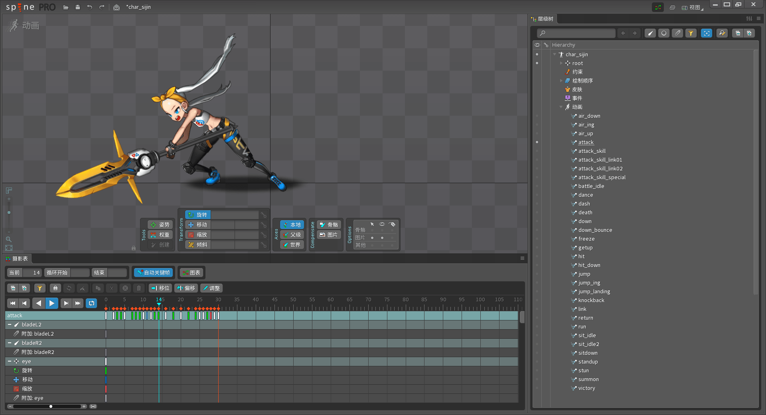Screen dimensions: 766x415
Task: Expand all dopesheet rows icon
Action: coord(24,288)
